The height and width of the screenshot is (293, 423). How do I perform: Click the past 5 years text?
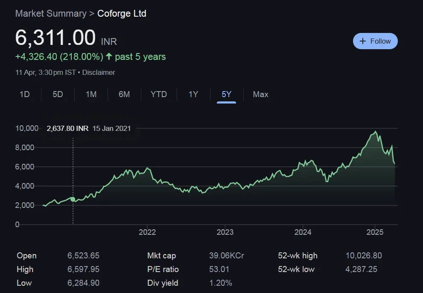coord(140,57)
